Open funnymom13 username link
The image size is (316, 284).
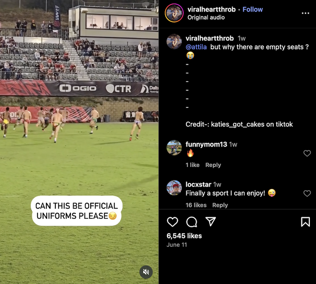(x=206, y=144)
